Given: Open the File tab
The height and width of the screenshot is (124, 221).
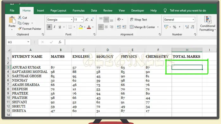Looking at the screenshot, I should (12, 10).
